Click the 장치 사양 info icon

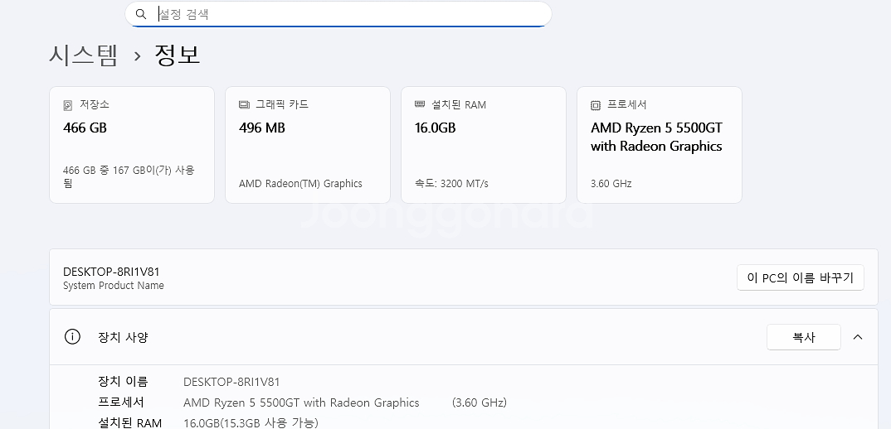72,336
